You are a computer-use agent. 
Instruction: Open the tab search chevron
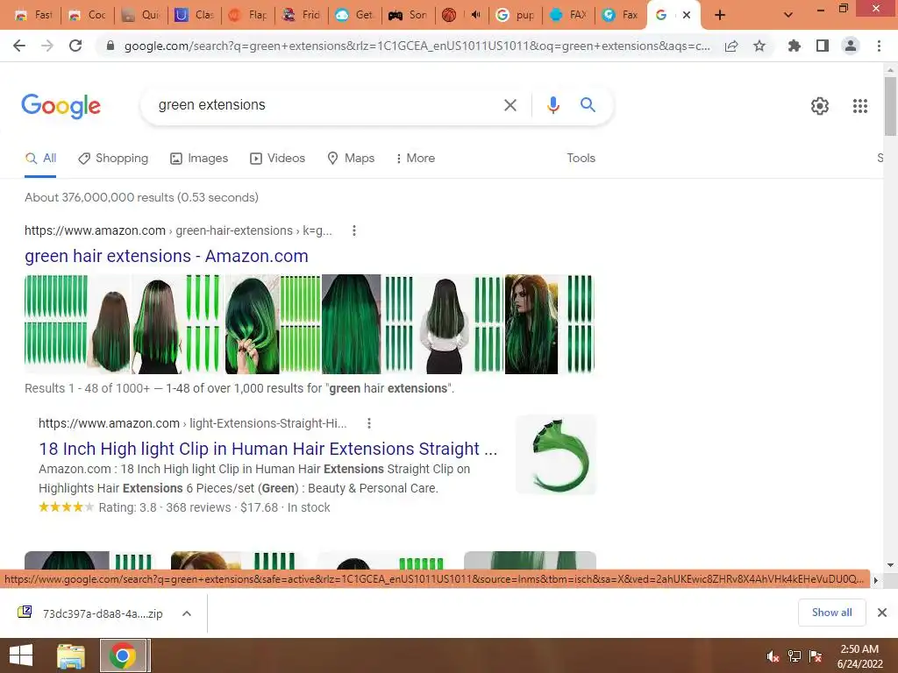coord(788,15)
